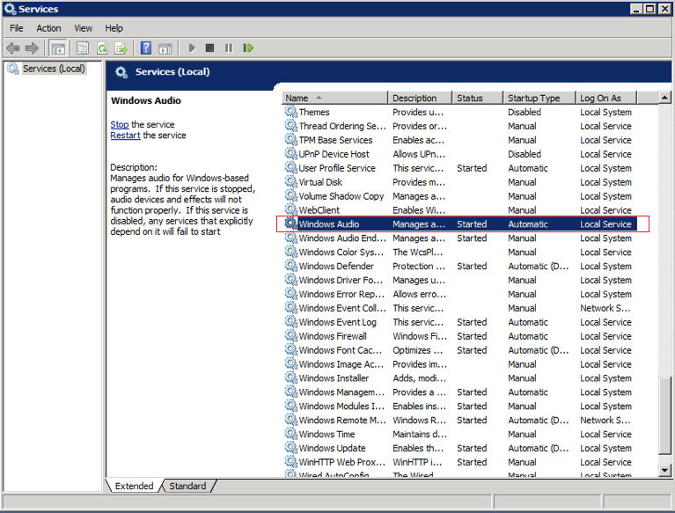The height and width of the screenshot is (513, 675).
Task: Click the Restart the service link
Action: [x=125, y=136]
